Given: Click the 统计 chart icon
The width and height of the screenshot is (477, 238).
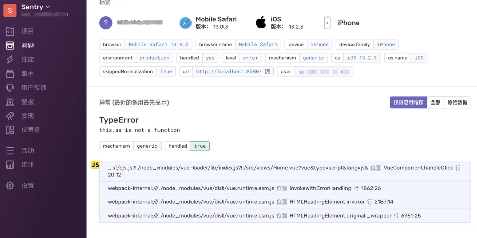Looking at the screenshot, I should coord(10,165).
